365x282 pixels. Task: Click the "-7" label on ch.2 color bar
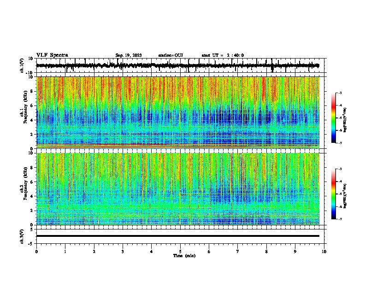click(x=340, y=219)
